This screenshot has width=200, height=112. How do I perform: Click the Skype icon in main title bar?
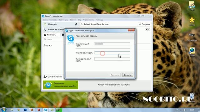point(43,16)
